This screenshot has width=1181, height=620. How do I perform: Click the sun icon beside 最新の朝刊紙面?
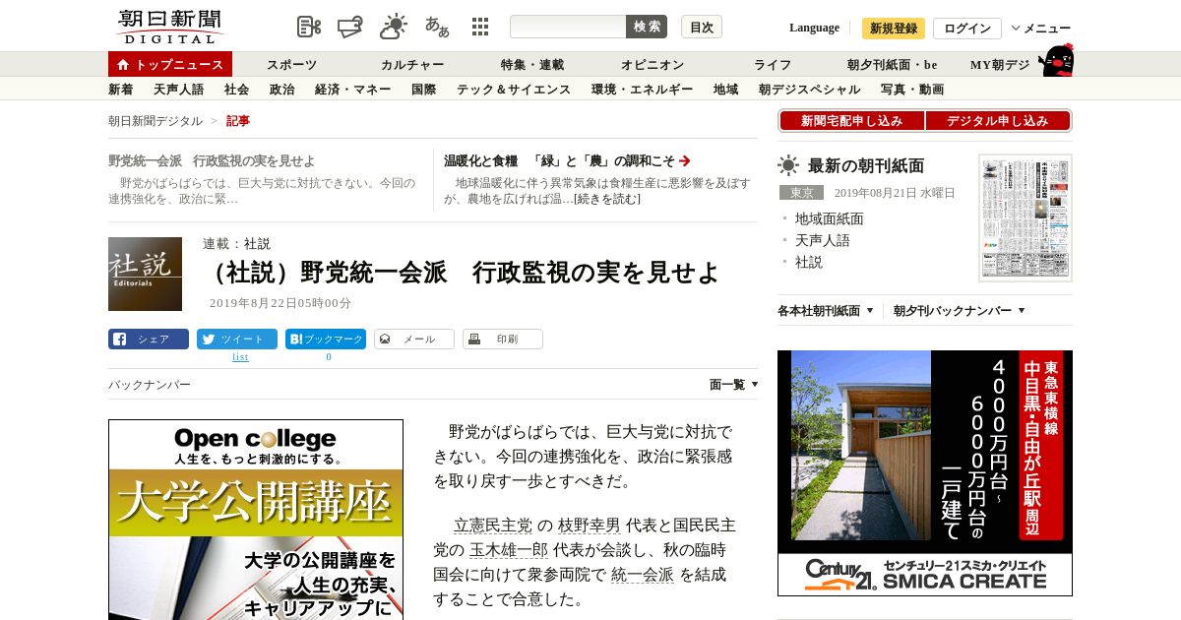(x=788, y=165)
